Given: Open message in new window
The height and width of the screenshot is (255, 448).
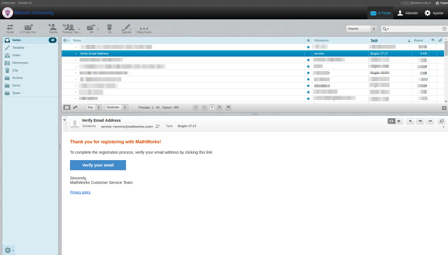Looking at the screenshot, I should [442, 121].
